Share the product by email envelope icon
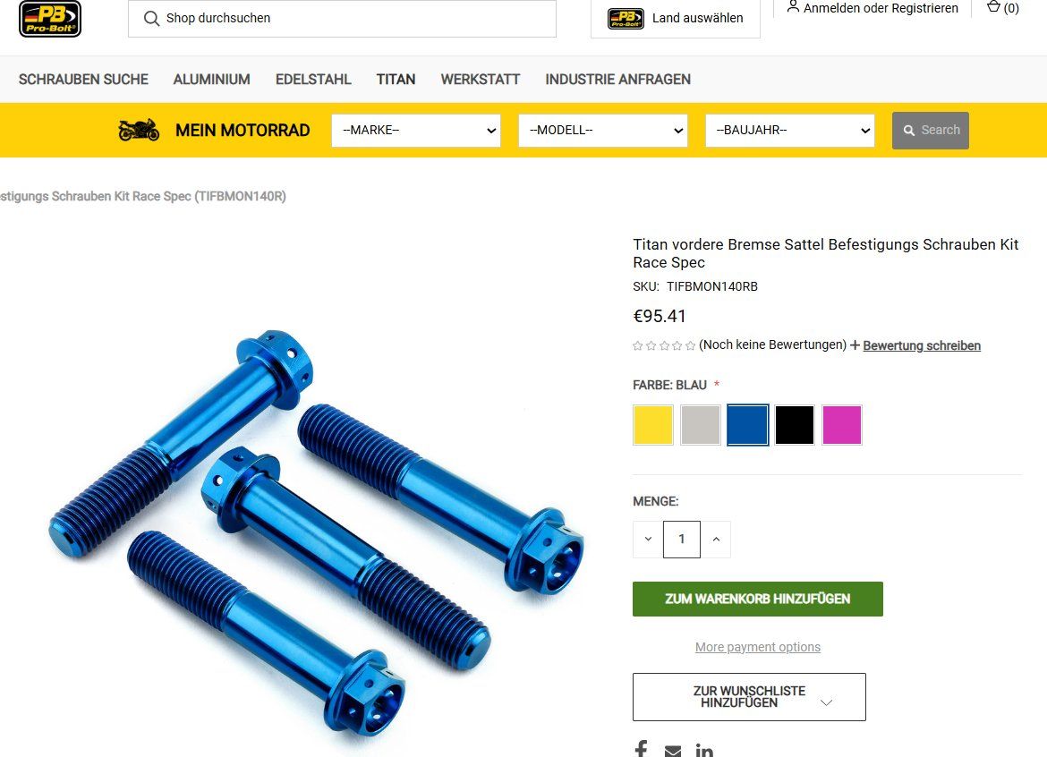Image resolution: width=1047 pixels, height=757 pixels. tap(673, 751)
